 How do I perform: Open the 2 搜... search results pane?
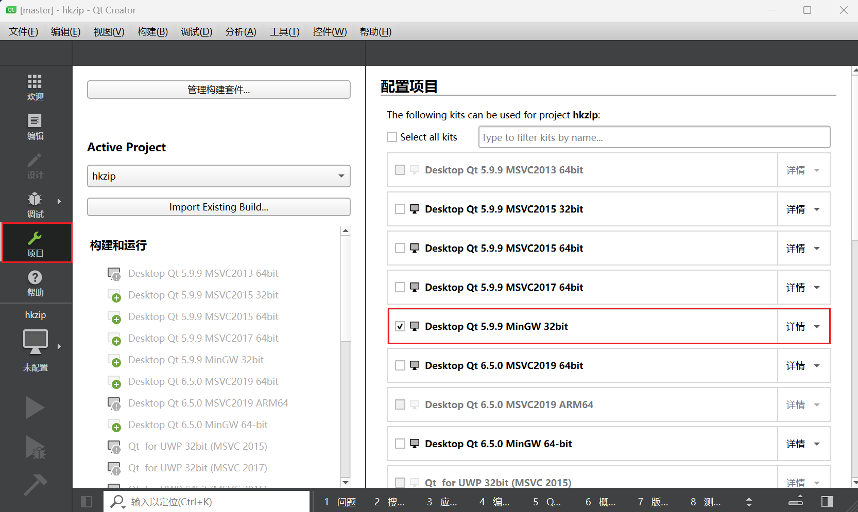pyautogui.click(x=389, y=502)
